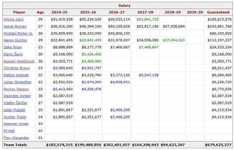235x150 pixels.
Task: Select Team Totals $202,401,057 cell
Action: 117,145
